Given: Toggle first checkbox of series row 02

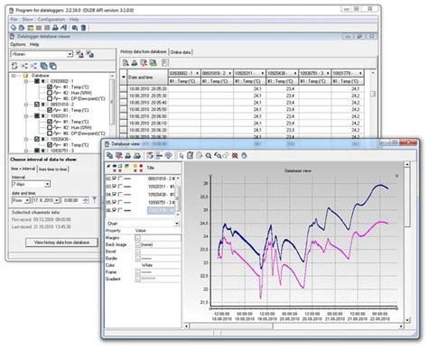Looking at the screenshot, I should (x=114, y=179).
